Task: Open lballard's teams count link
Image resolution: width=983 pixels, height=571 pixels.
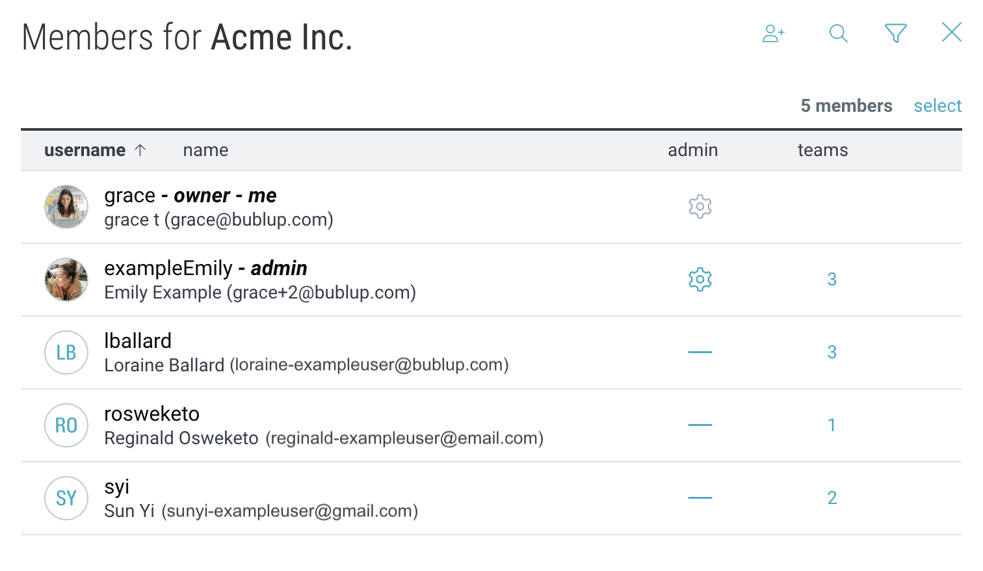Action: click(x=832, y=352)
